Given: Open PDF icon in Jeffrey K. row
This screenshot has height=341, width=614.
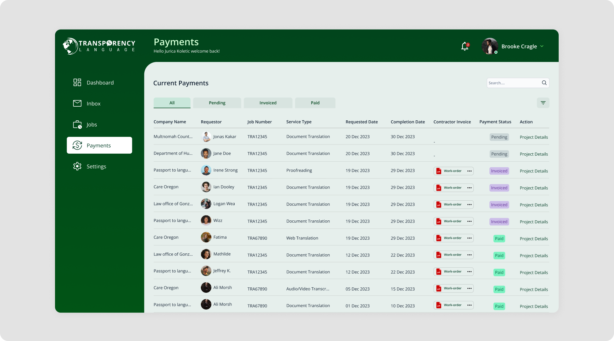Looking at the screenshot, I should [x=438, y=272].
